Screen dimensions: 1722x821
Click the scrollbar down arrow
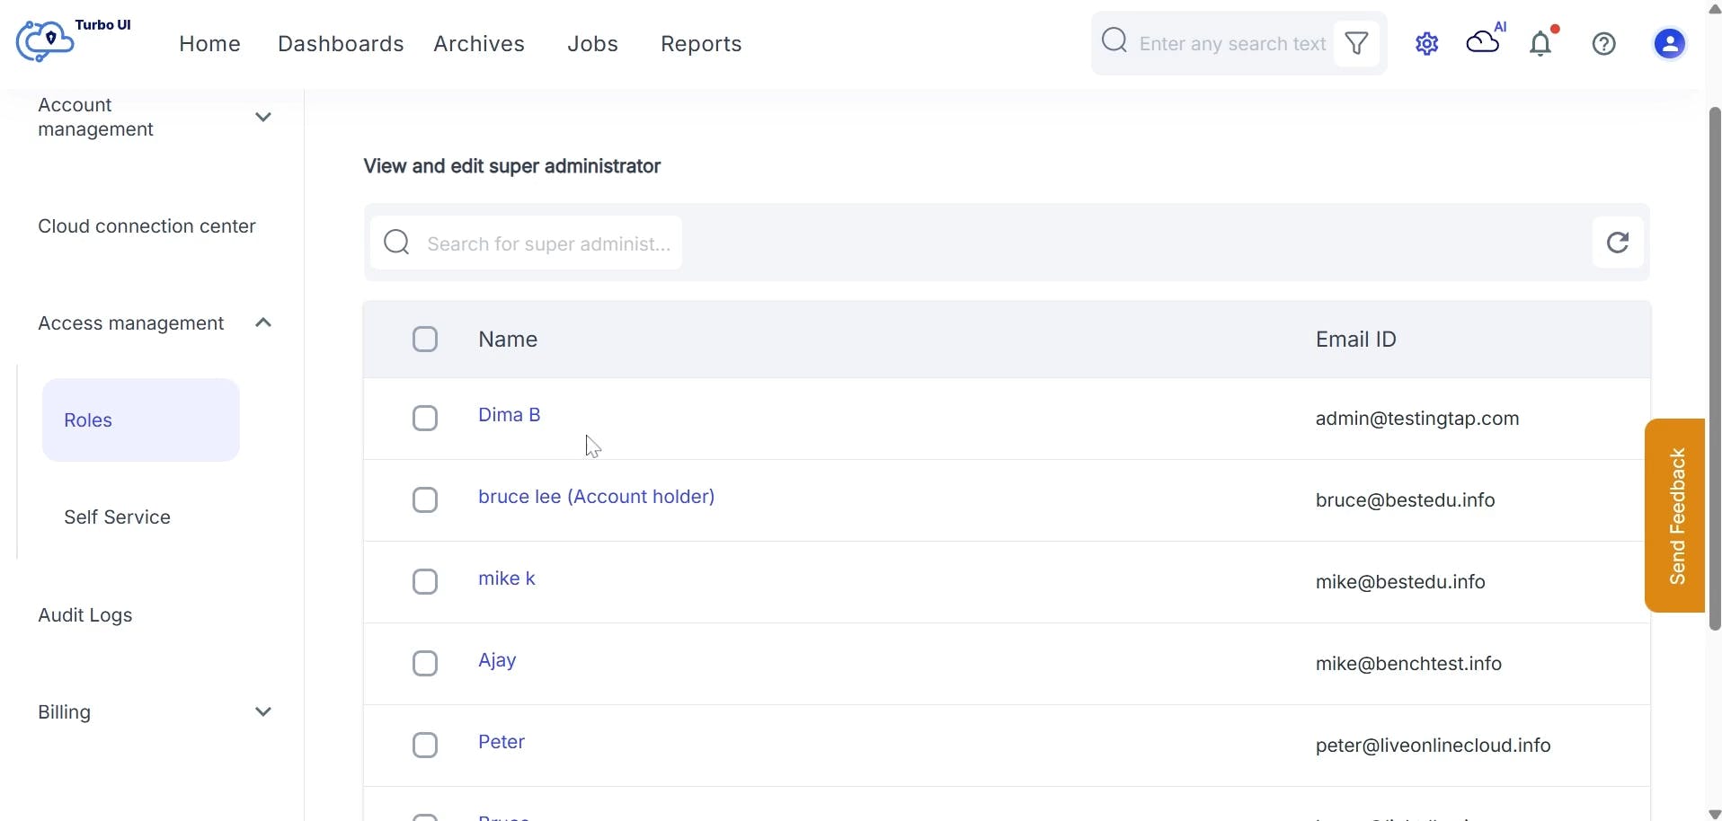(1714, 813)
